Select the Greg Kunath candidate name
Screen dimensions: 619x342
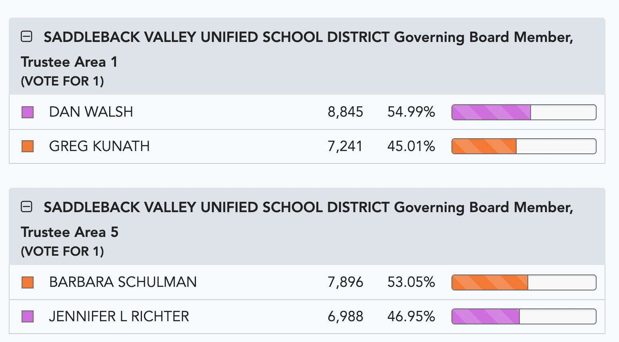point(100,146)
